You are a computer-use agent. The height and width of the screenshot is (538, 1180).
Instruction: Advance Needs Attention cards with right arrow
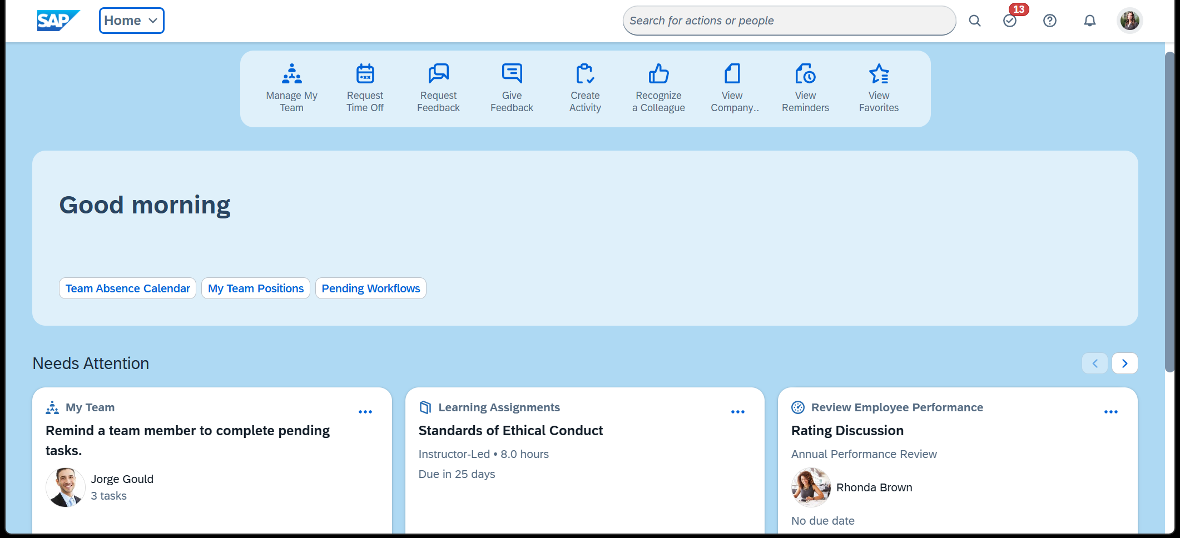point(1124,363)
